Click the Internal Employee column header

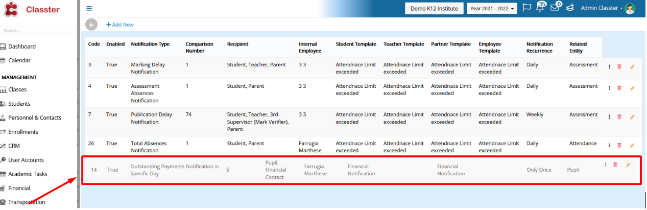pos(310,48)
